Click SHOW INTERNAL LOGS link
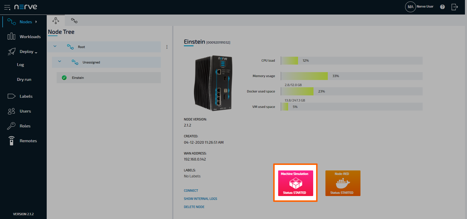The image size is (467, 219). click(201, 199)
